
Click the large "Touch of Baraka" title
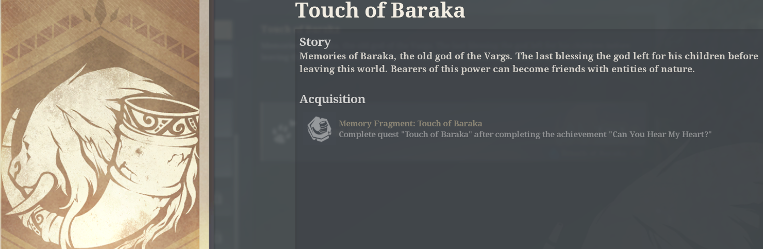(380, 10)
